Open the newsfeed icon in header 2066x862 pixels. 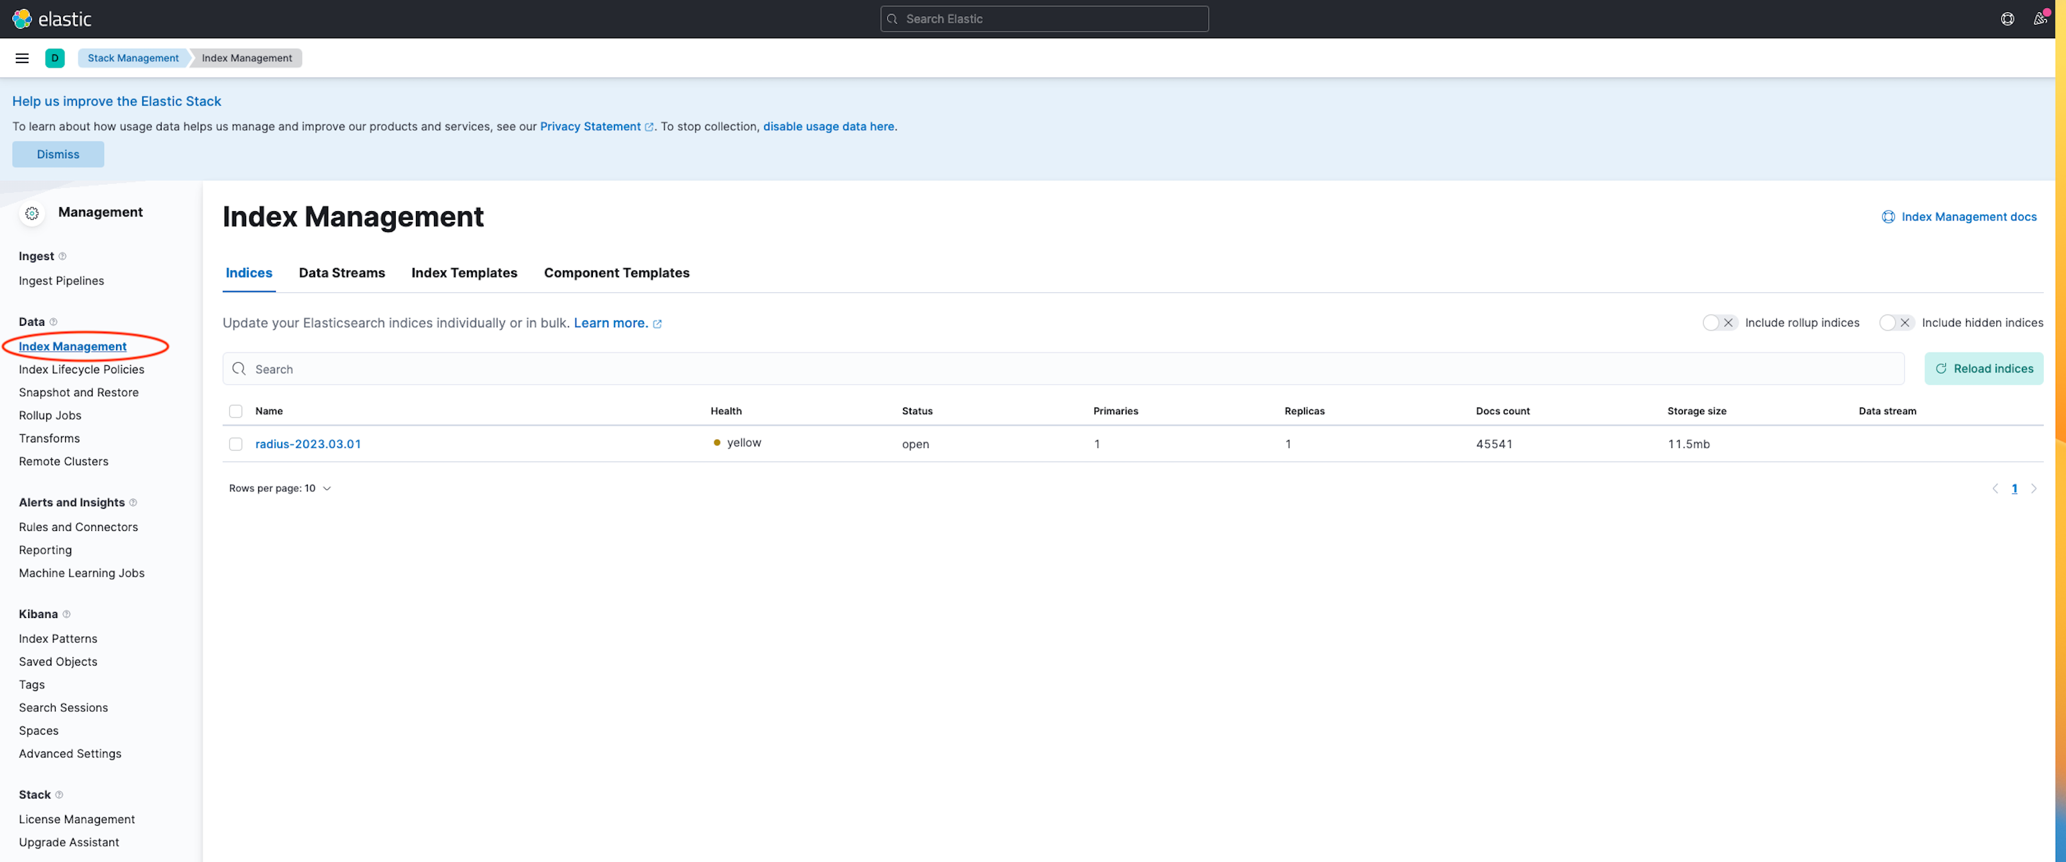tap(2040, 18)
